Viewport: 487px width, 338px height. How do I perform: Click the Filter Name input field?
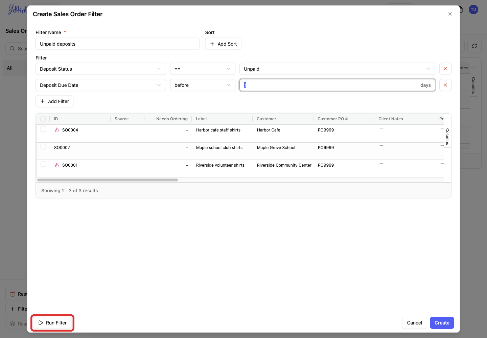point(118,44)
